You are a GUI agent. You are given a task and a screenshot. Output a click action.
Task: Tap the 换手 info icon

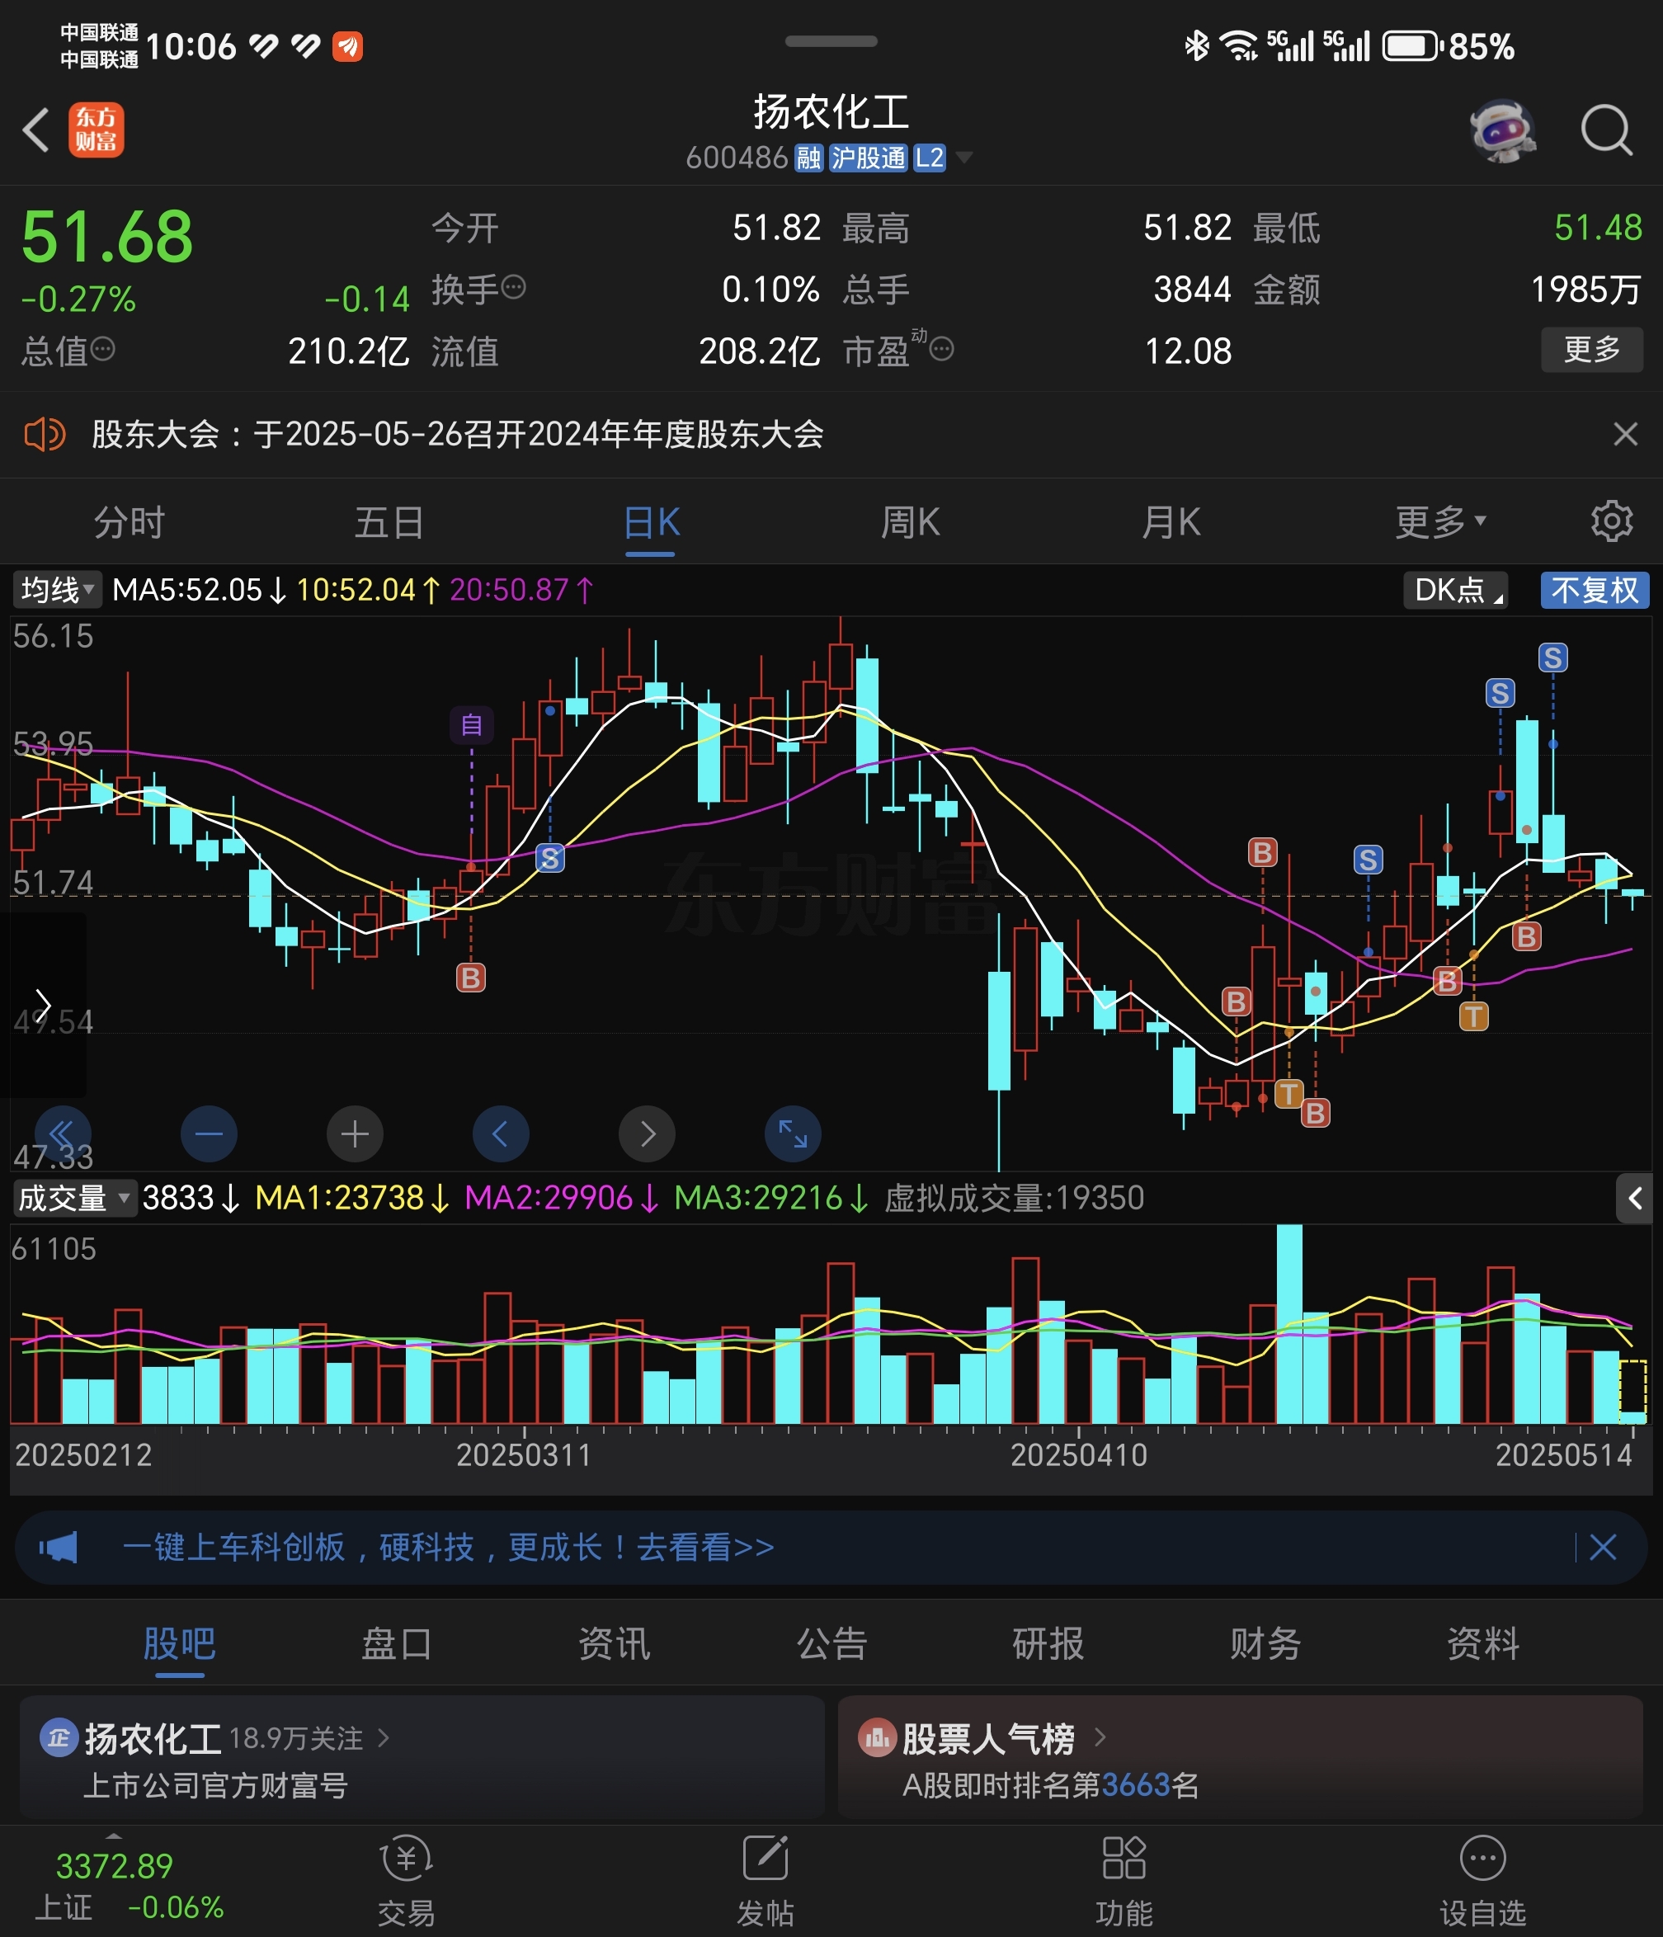tap(514, 287)
